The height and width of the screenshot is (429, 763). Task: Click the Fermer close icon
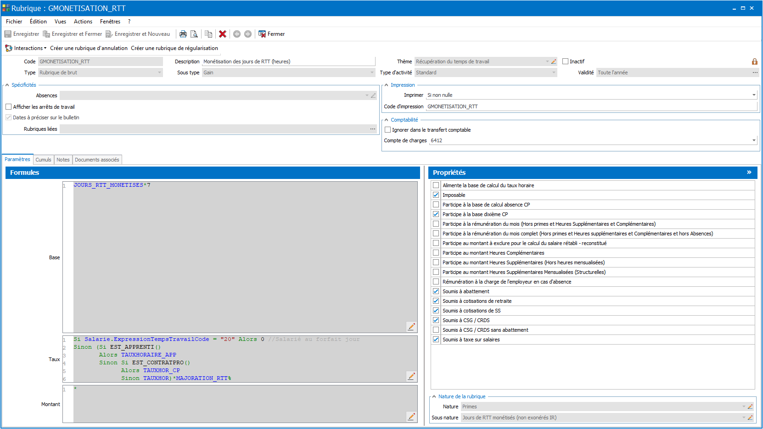(262, 34)
